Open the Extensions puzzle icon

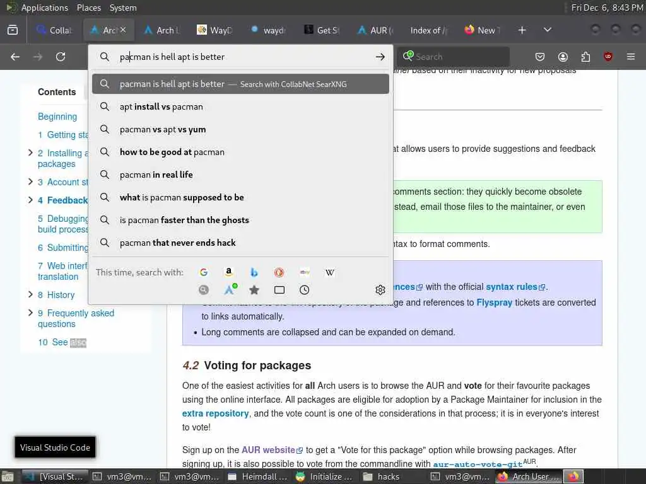pos(585,57)
